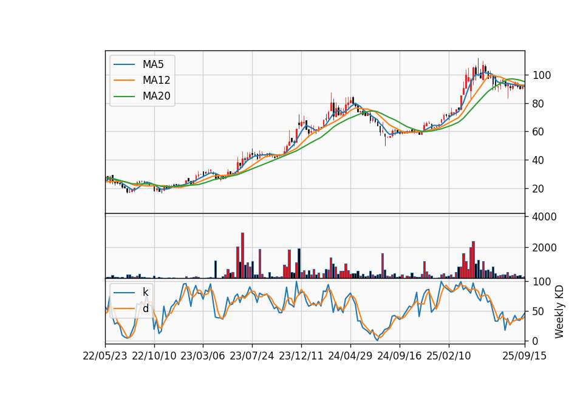Select orange line sample beside MA12
583x419 pixels.
pyautogui.click(x=124, y=80)
